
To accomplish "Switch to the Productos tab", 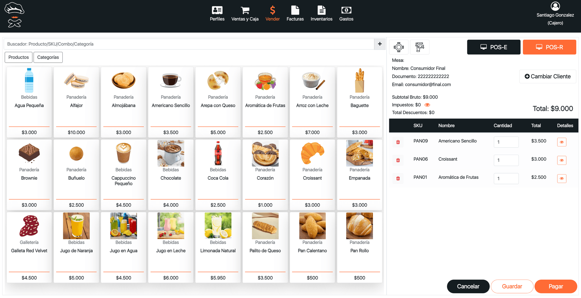I will pos(18,57).
